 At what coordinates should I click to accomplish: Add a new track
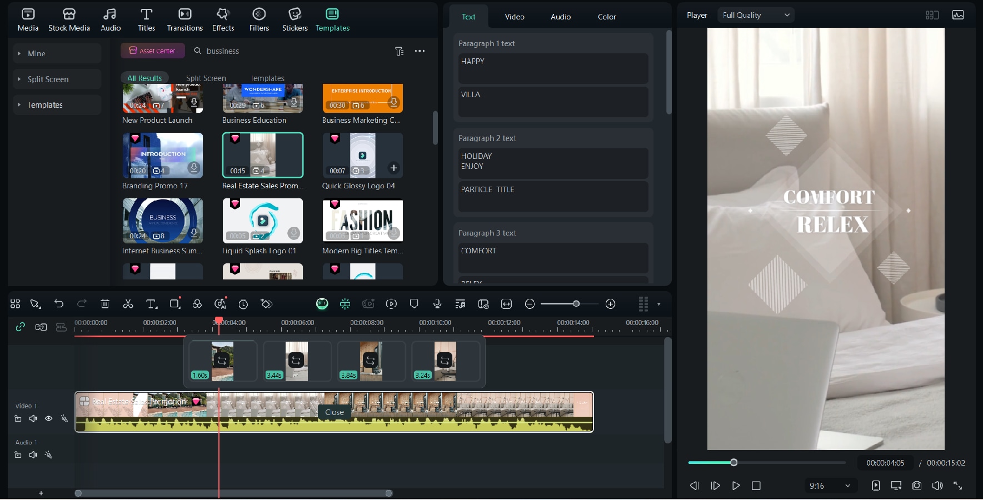[x=41, y=493]
